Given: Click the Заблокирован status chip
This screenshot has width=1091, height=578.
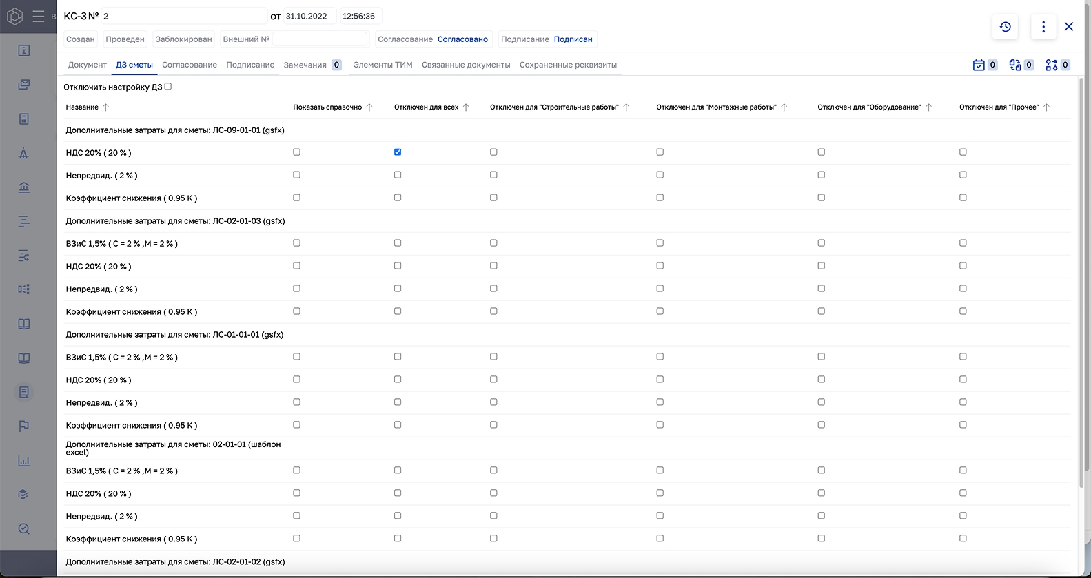Looking at the screenshot, I should click(184, 39).
